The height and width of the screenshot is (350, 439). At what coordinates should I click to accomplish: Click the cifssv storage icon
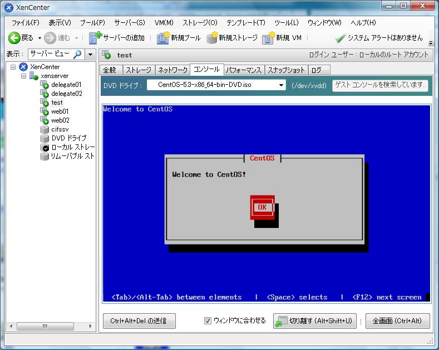[x=45, y=129]
